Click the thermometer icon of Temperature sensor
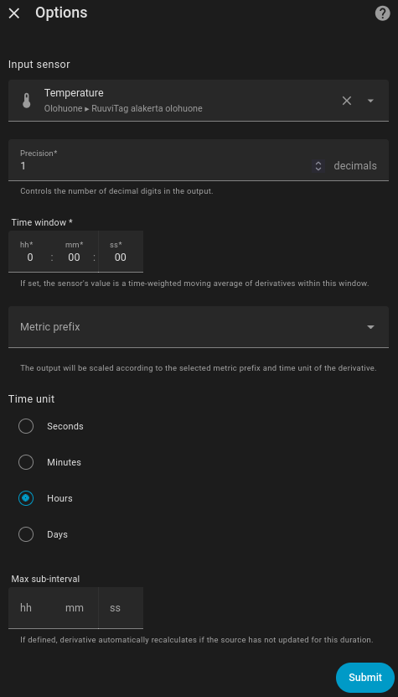398x697 pixels. click(27, 101)
